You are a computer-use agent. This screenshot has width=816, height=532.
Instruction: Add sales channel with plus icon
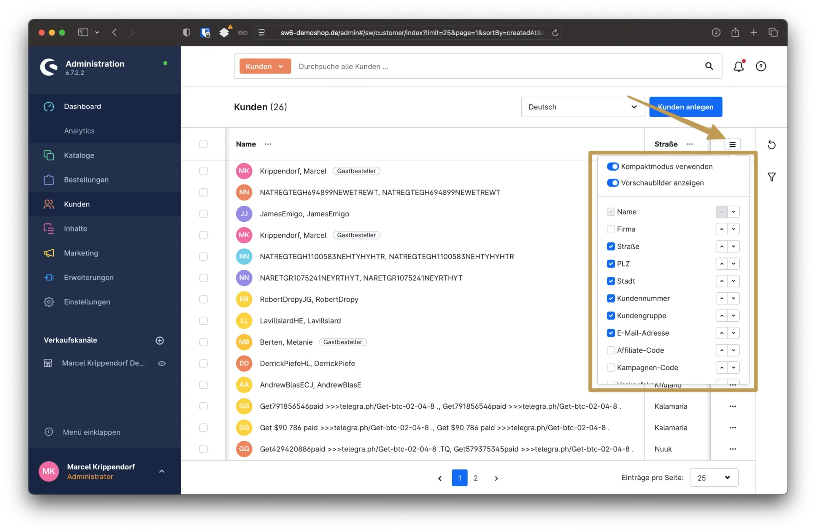pyautogui.click(x=160, y=341)
